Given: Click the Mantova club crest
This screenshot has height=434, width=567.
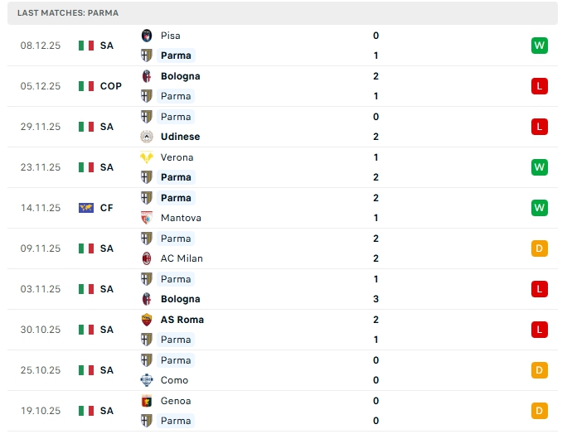Looking at the screenshot, I should (147, 218).
